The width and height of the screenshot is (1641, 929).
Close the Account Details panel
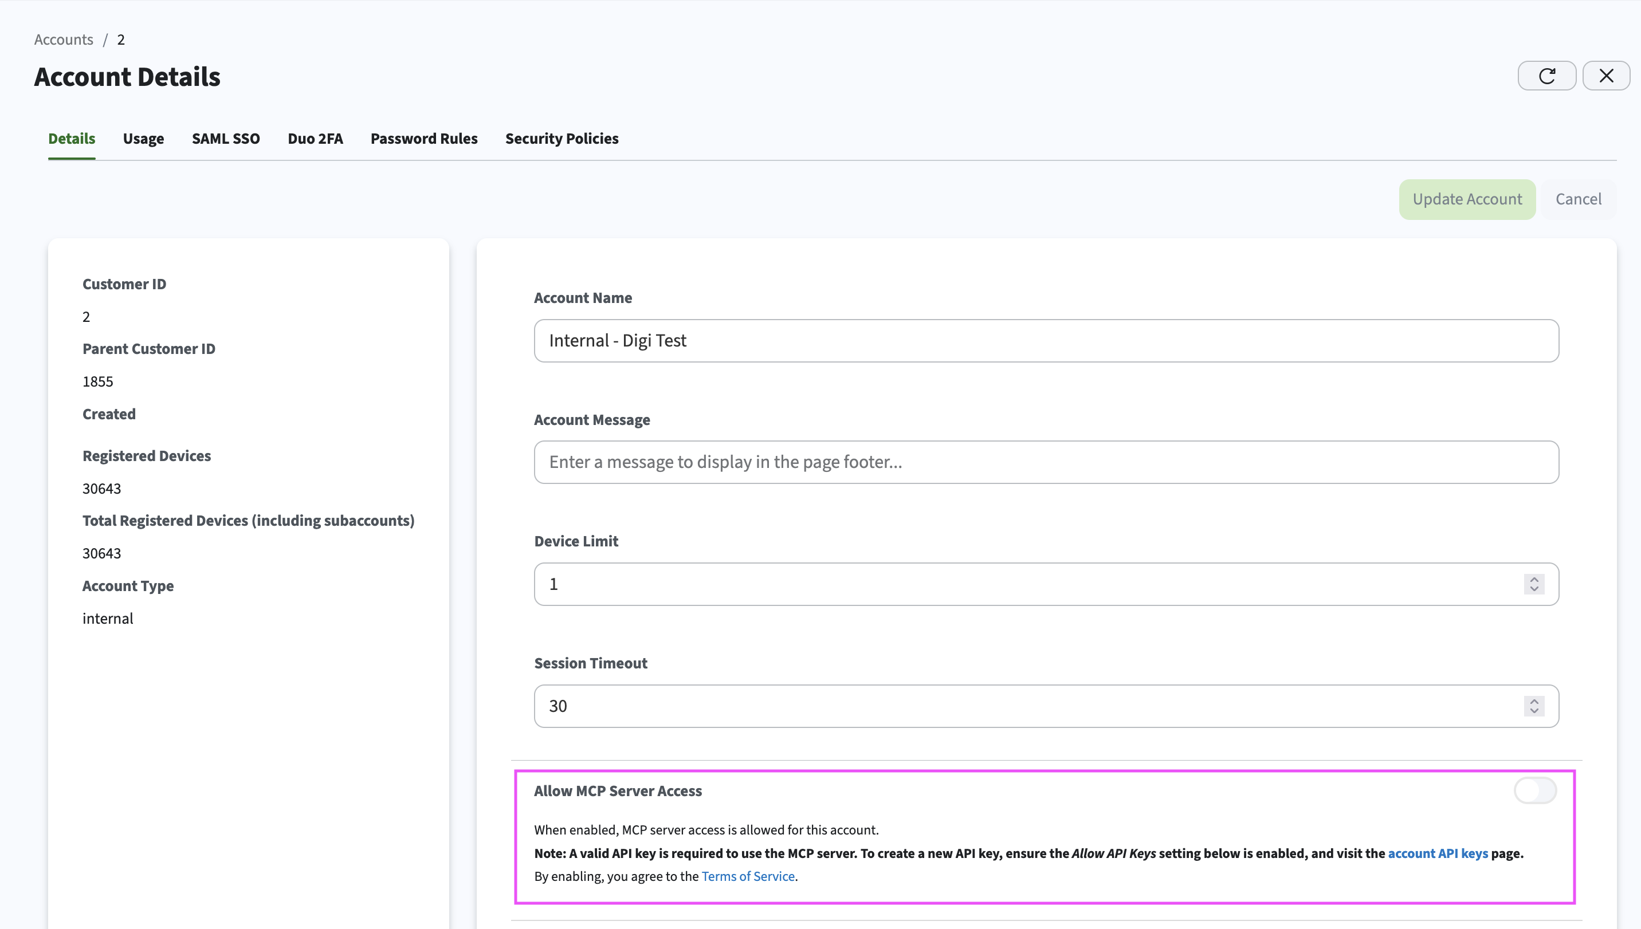tap(1606, 76)
